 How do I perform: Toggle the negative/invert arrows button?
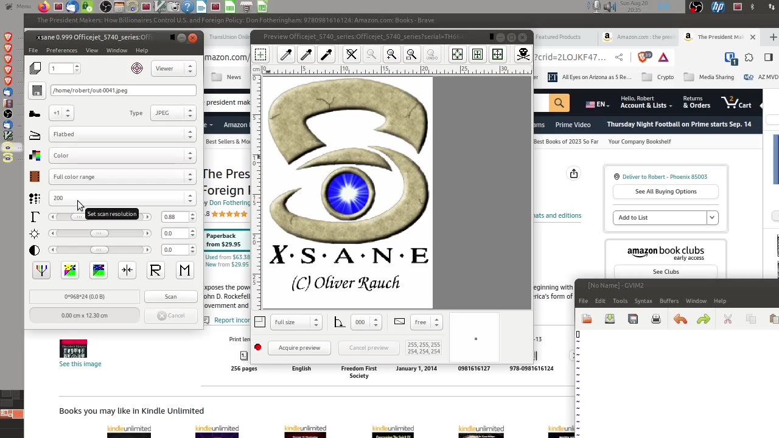click(127, 270)
